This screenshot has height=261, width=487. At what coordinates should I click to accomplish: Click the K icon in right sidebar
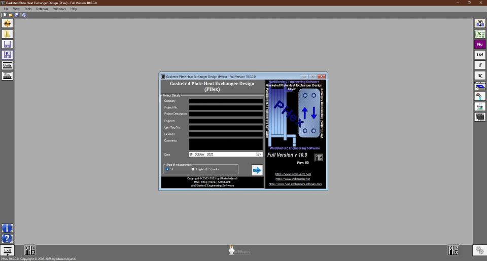(480, 76)
